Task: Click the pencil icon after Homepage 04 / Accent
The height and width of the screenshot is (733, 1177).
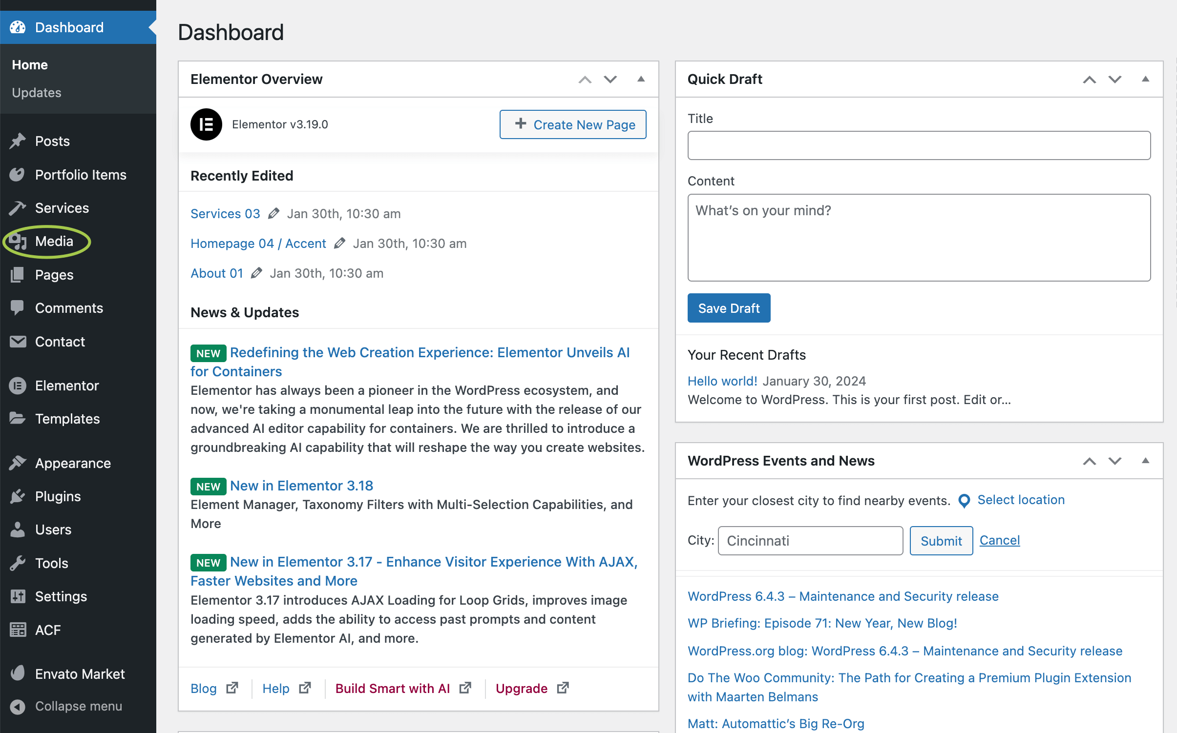Action: pyautogui.click(x=339, y=244)
